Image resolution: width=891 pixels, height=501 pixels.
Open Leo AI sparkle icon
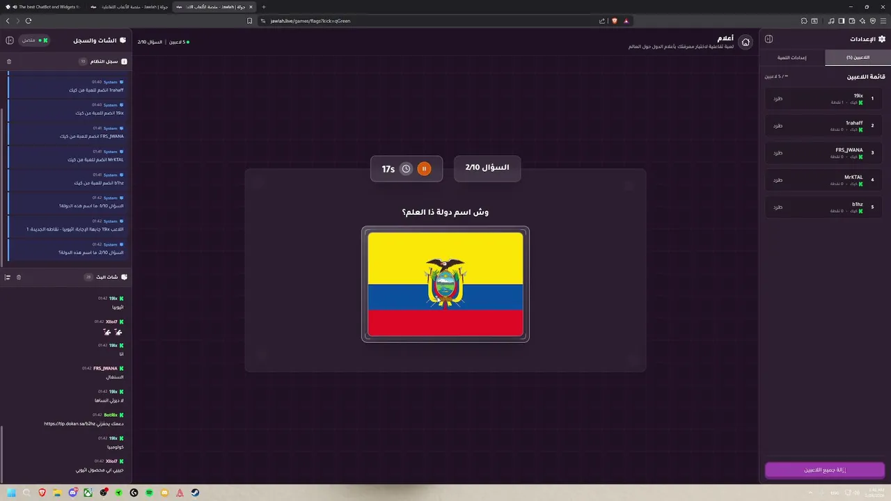point(862,21)
